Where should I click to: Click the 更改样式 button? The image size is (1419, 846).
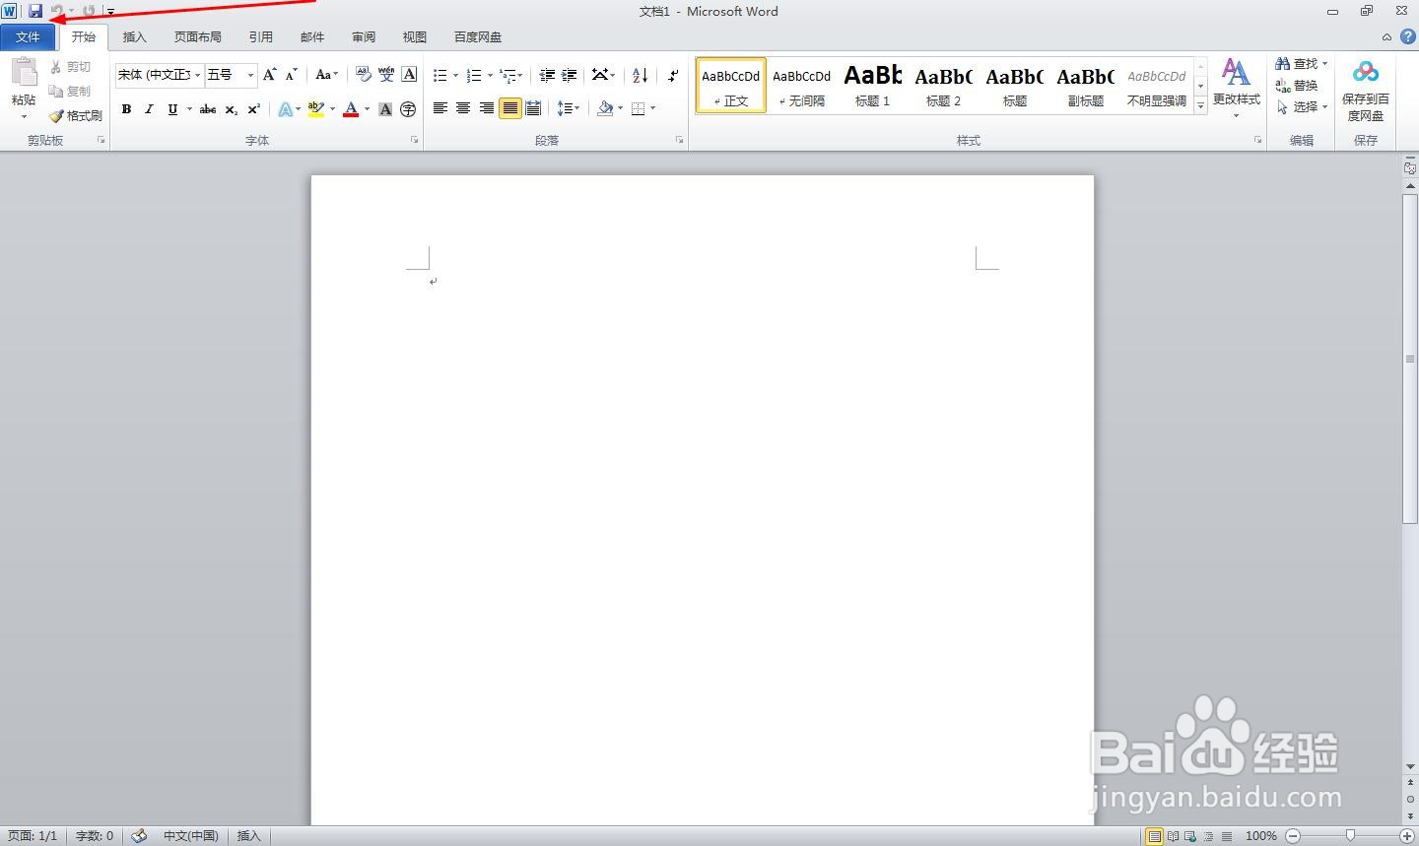[x=1236, y=89]
